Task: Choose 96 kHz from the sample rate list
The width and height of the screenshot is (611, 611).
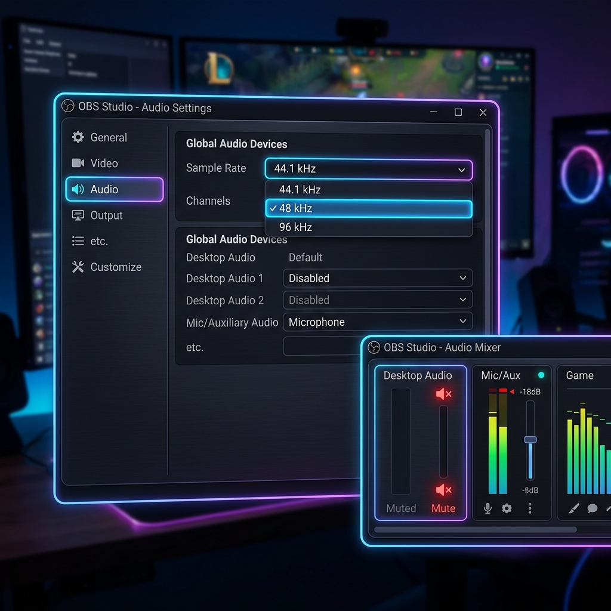Action: pos(369,227)
